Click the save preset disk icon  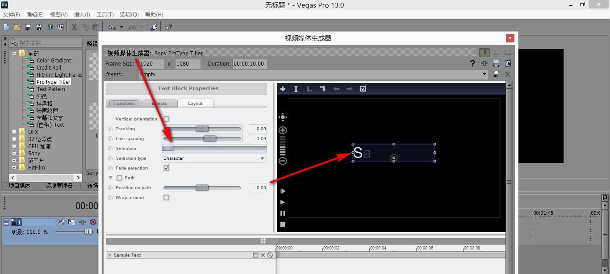click(x=496, y=74)
